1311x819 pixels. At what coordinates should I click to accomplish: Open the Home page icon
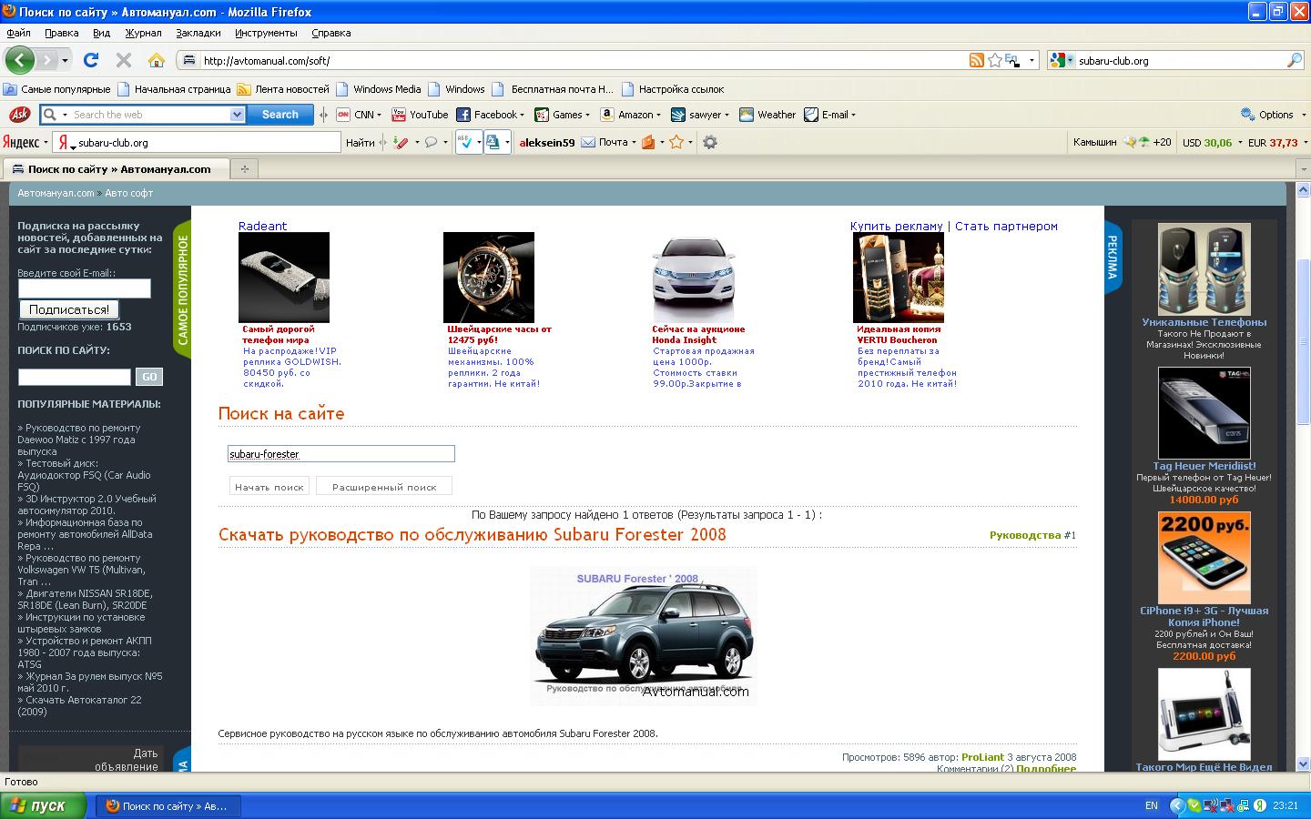click(x=157, y=60)
